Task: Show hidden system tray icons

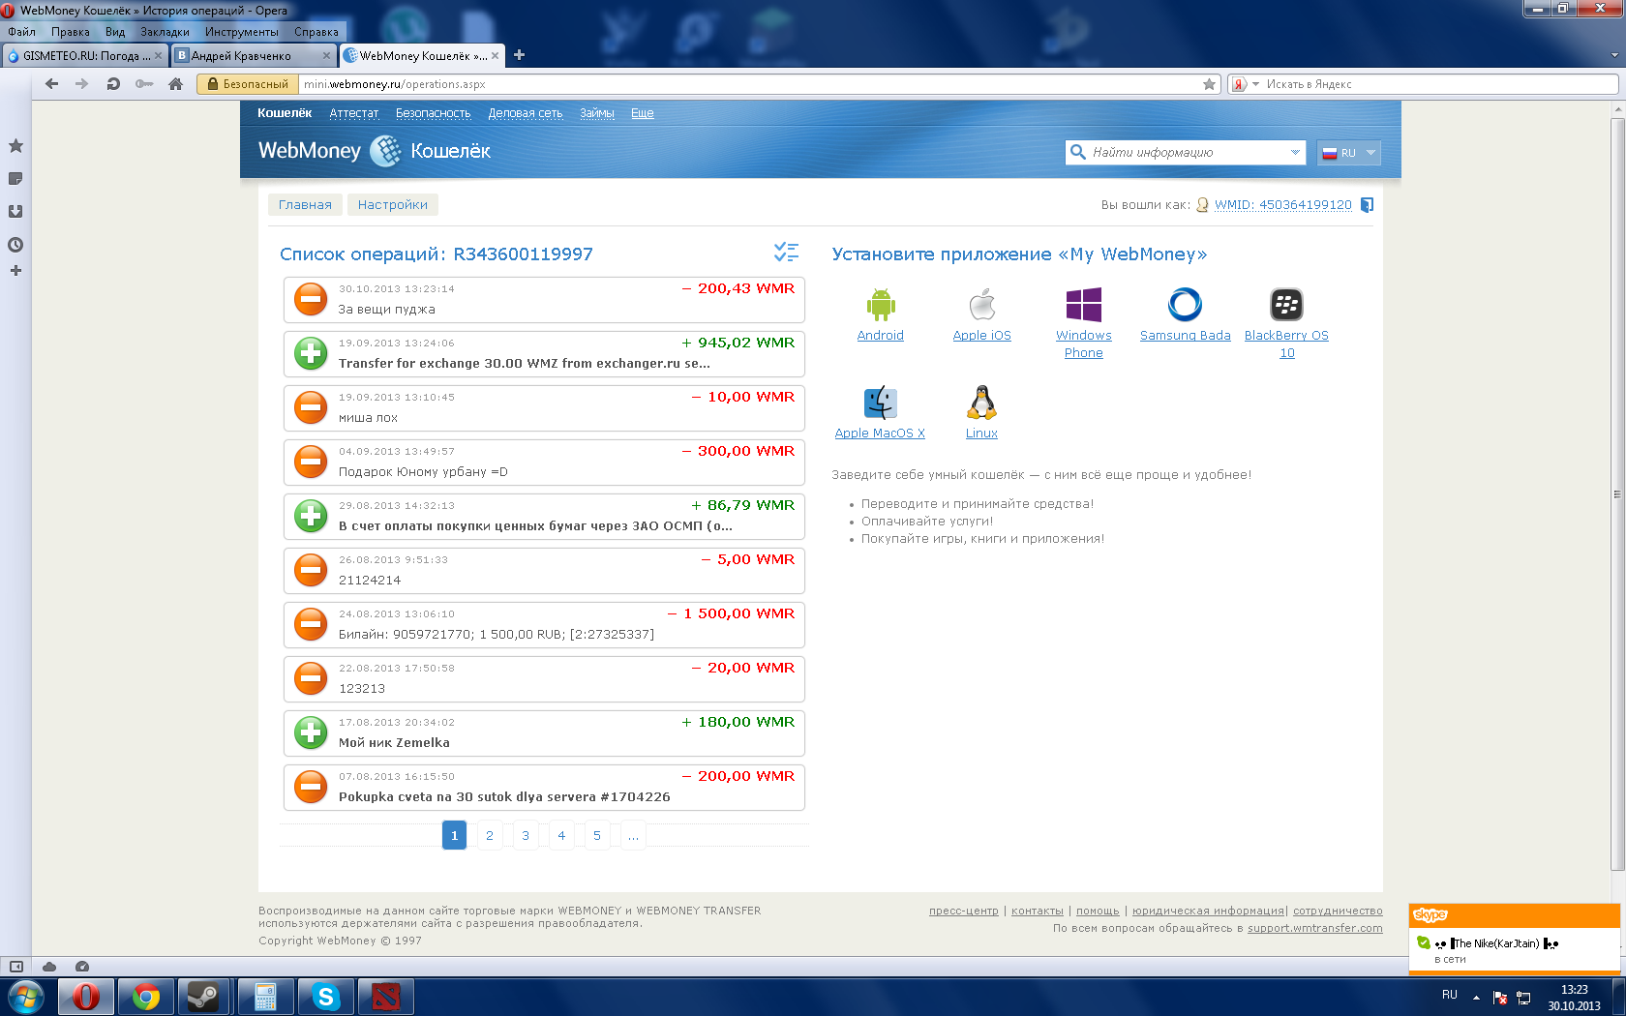Action: 1476,998
